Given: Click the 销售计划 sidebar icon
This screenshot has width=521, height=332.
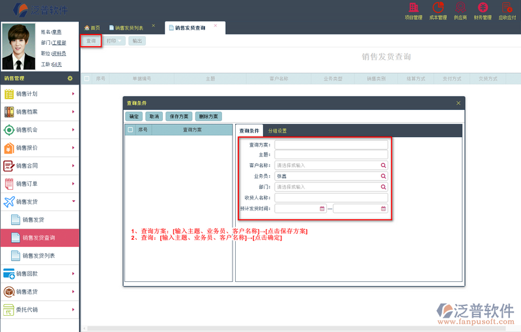Looking at the screenshot, I should pyautogui.click(x=9, y=94).
